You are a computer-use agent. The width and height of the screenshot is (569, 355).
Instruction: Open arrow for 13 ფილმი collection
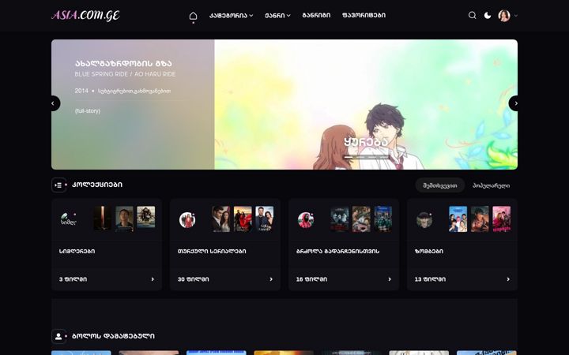508,279
